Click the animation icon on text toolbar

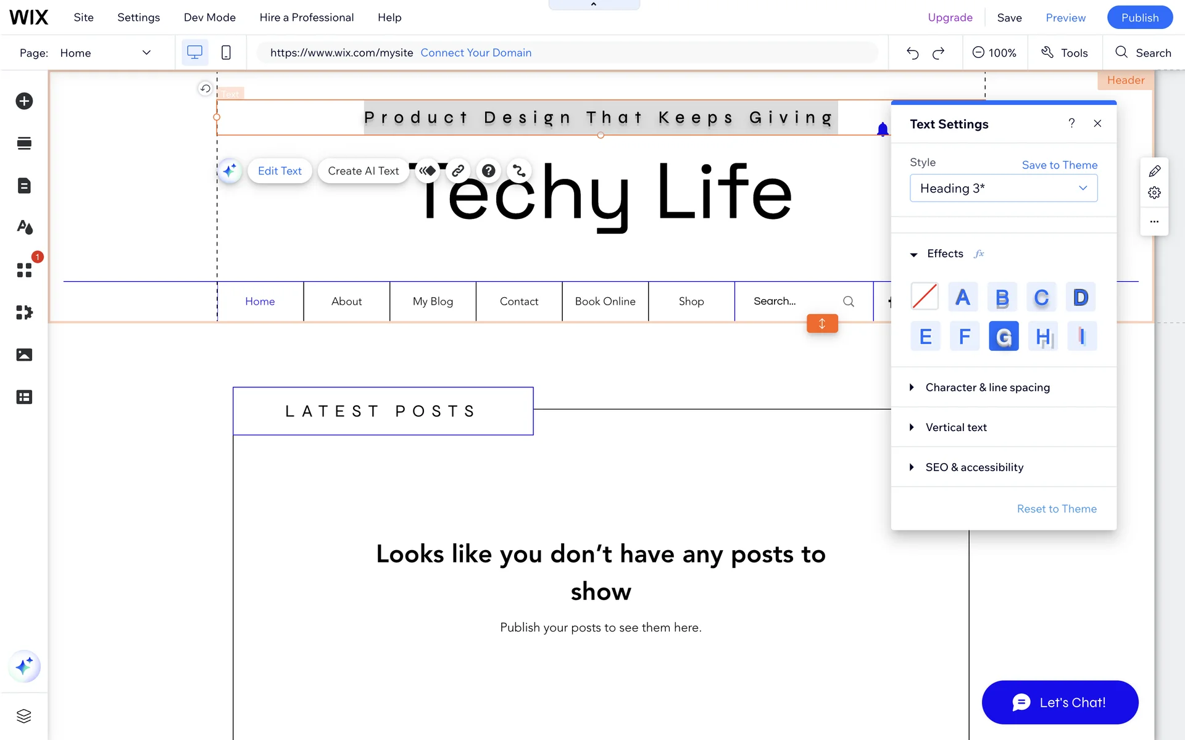(427, 171)
